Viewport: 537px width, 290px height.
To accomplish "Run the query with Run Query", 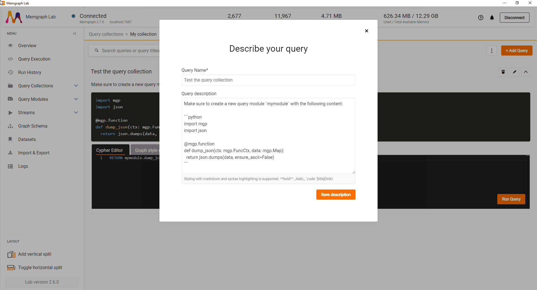I will coord(511,199).
